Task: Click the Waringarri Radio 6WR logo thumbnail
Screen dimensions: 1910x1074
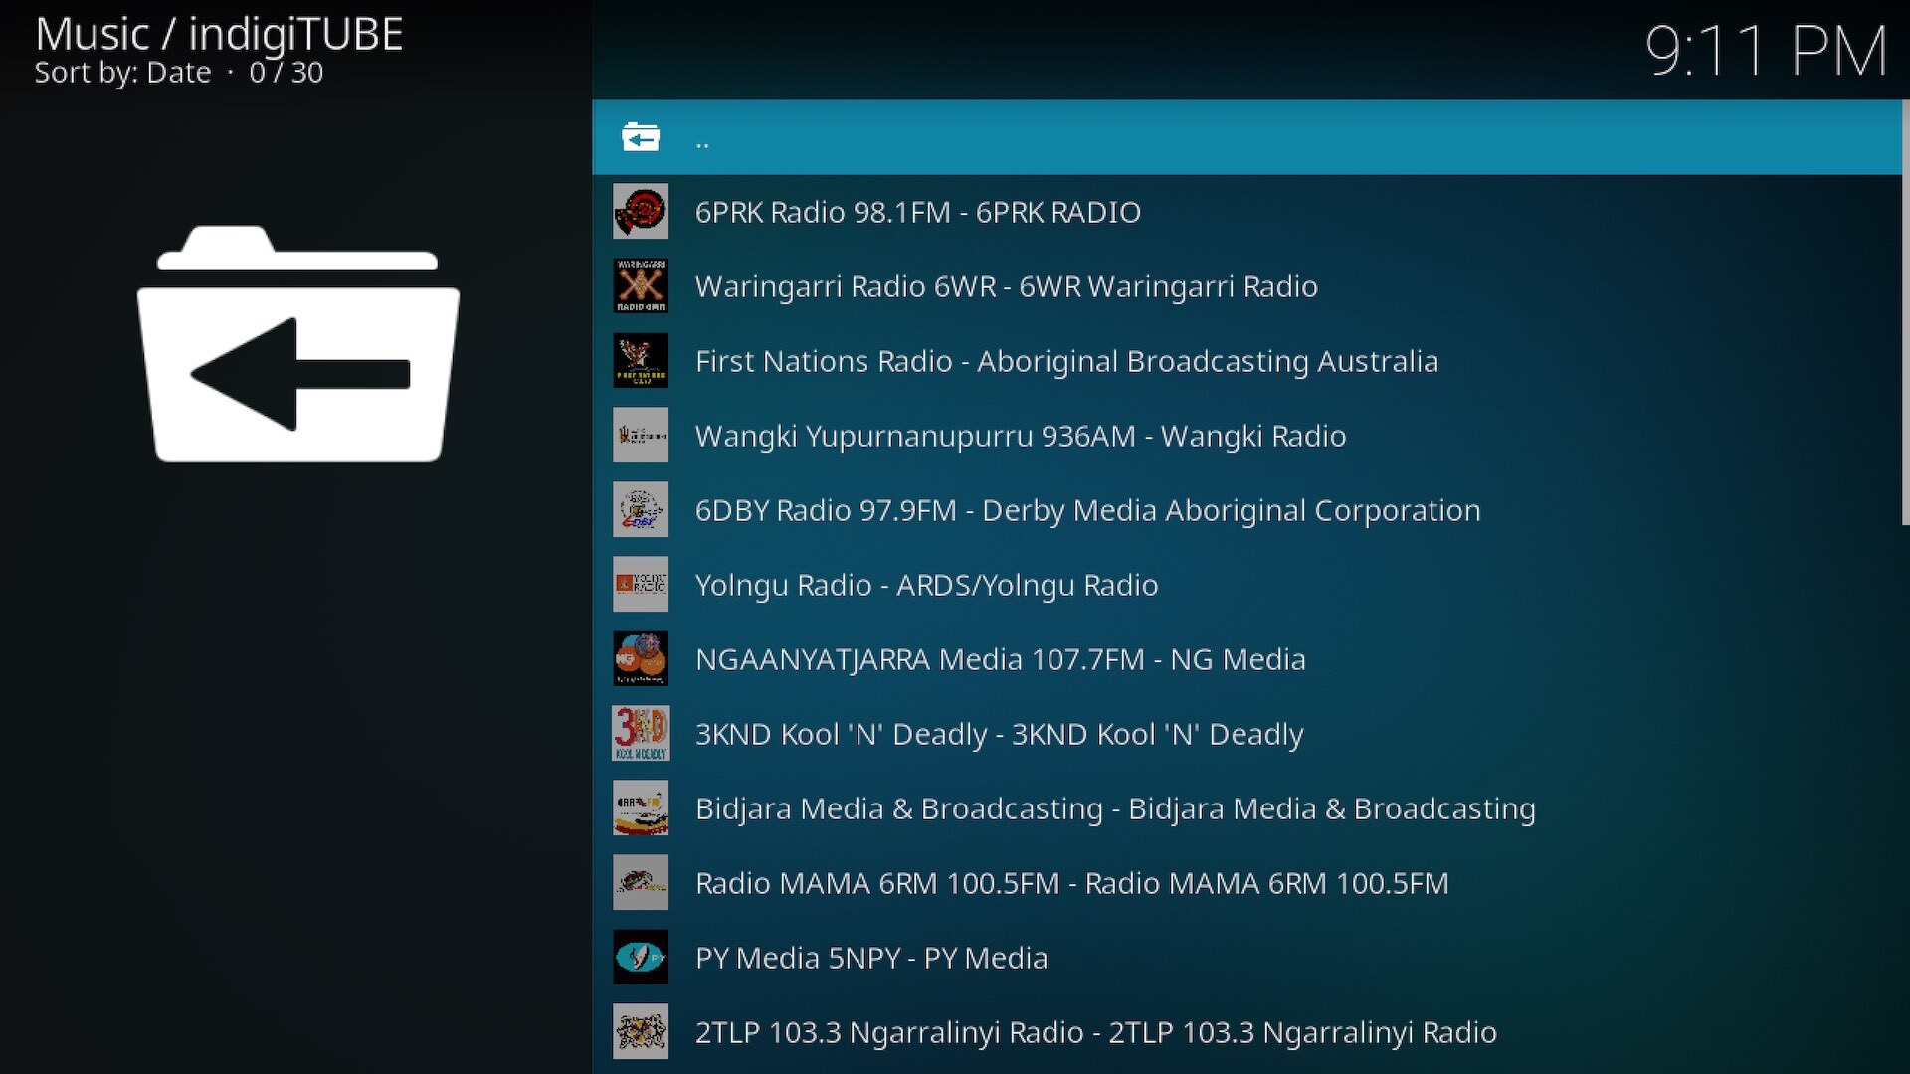Action: coord(640,286)
